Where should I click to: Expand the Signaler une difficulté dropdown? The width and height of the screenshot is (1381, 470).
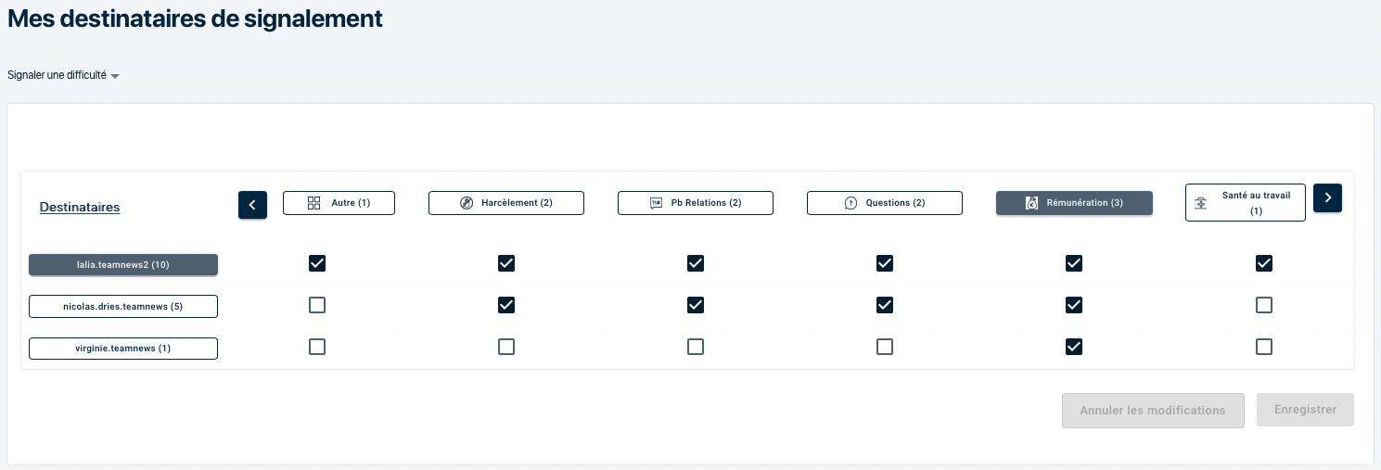(x=64, y=75)
